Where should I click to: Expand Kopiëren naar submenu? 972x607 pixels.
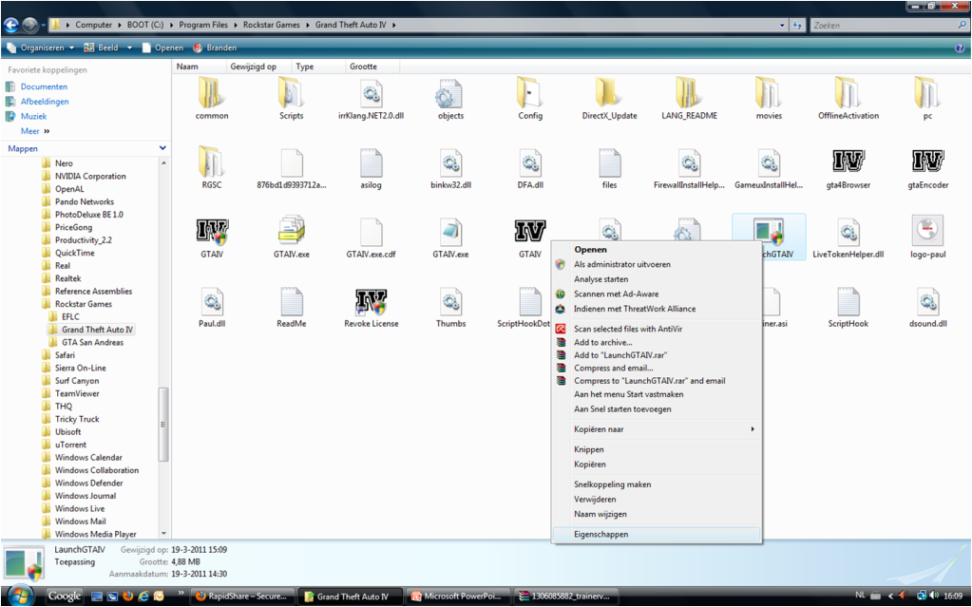point(656,429)
